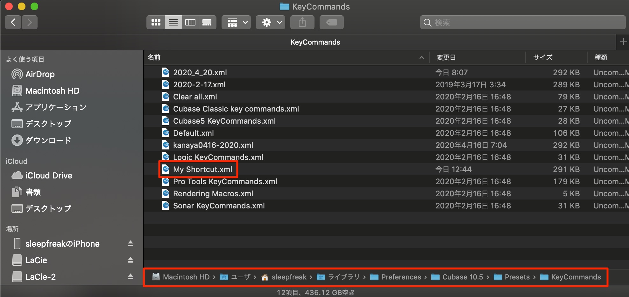Sort by サイズ column header
The height and width of the screenshot is (297, 629).
coord(543,57)
